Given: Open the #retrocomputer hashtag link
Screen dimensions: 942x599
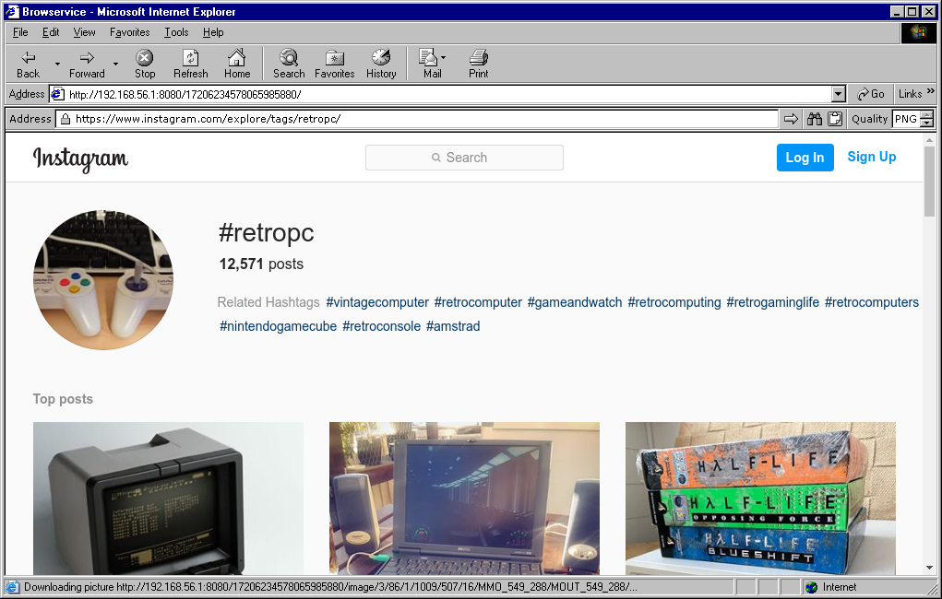Looking at the screenshot, I should (478, 302).
